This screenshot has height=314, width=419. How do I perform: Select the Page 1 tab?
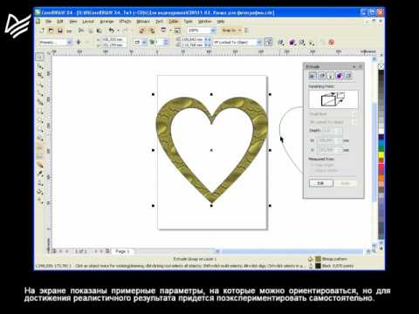122,251
